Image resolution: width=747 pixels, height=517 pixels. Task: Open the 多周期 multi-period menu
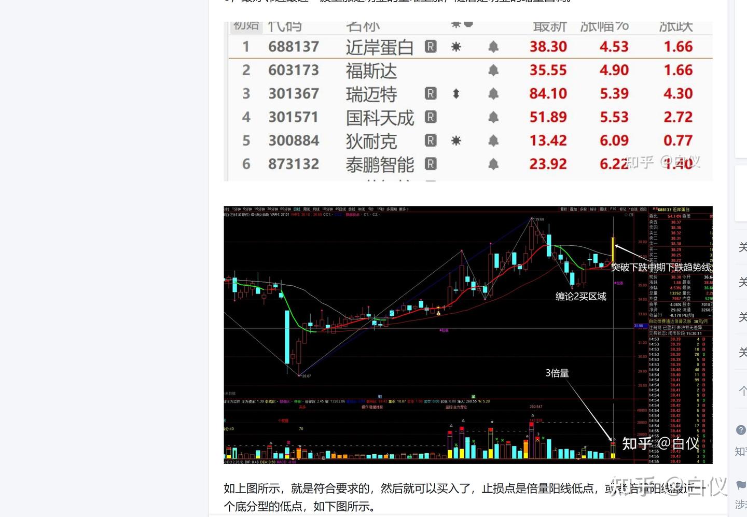coord(391,209)
